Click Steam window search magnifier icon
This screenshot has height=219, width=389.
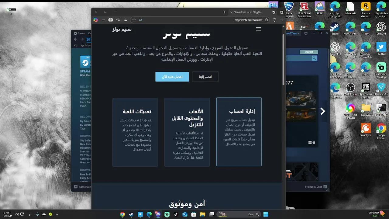[314, 58]
